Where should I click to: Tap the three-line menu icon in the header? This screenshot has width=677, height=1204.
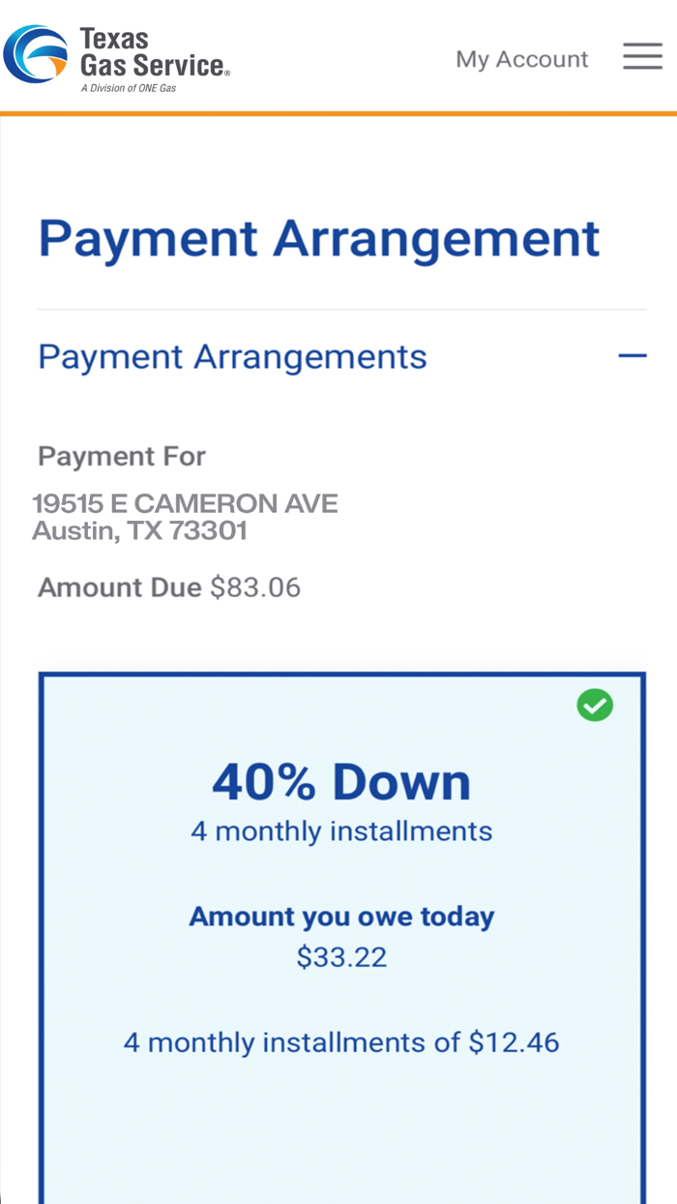(642, 56)
